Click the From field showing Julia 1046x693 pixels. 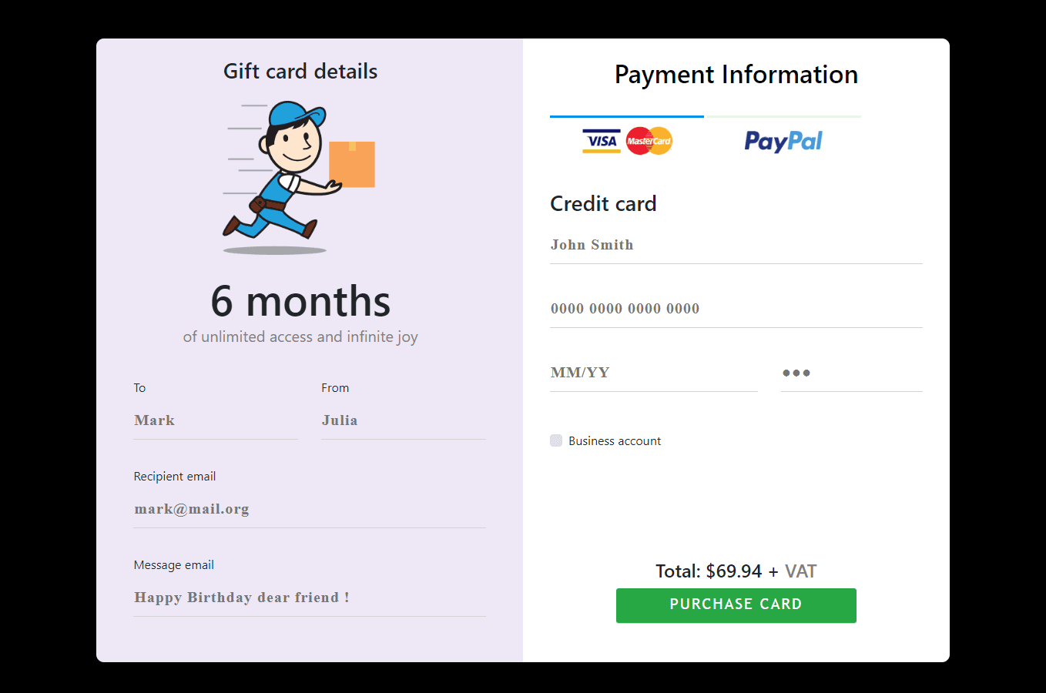(x=402, y=420)
